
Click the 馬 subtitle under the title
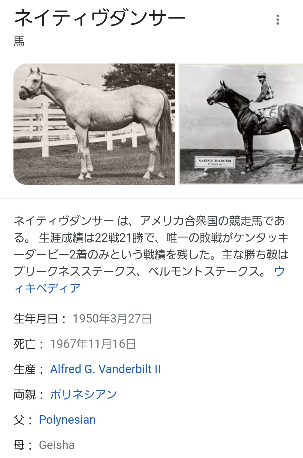19,41
